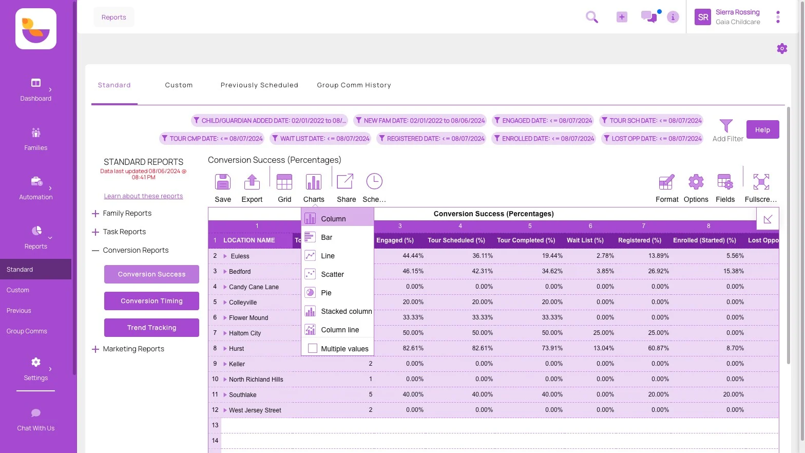Open Learn about these reports link

[x=143, y=196]
